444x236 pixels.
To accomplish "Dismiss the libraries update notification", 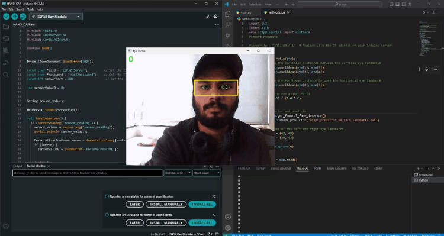I will pos(214,196).
